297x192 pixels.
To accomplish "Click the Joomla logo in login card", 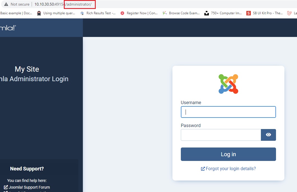I will point(228,84).
